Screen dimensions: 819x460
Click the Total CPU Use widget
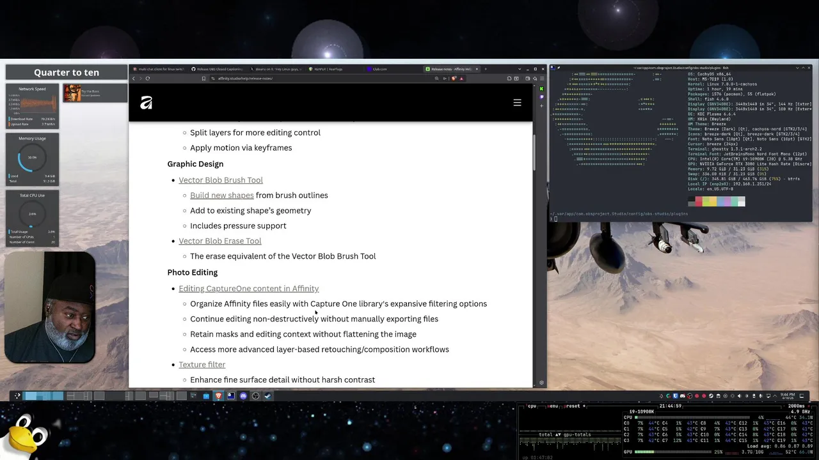pyautogui.click(x=32, y=218)
